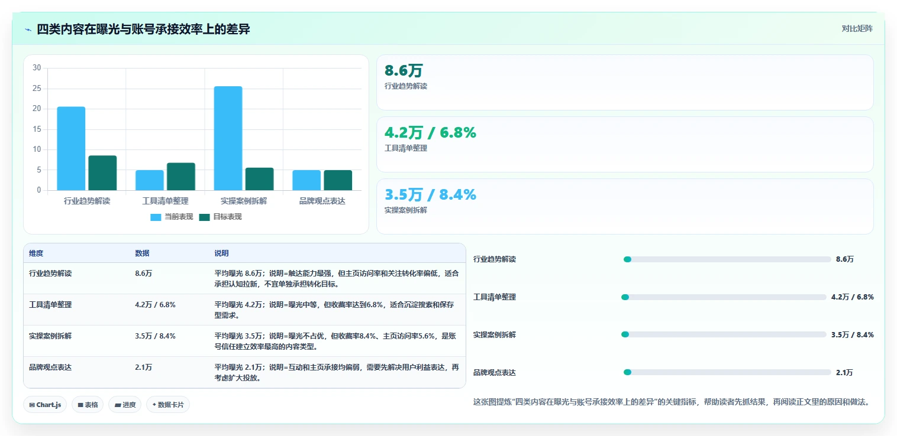Click the 3.5万 / 8.4% table cell
The height and width of the screenshot is (436, 897).
point(155,336)
